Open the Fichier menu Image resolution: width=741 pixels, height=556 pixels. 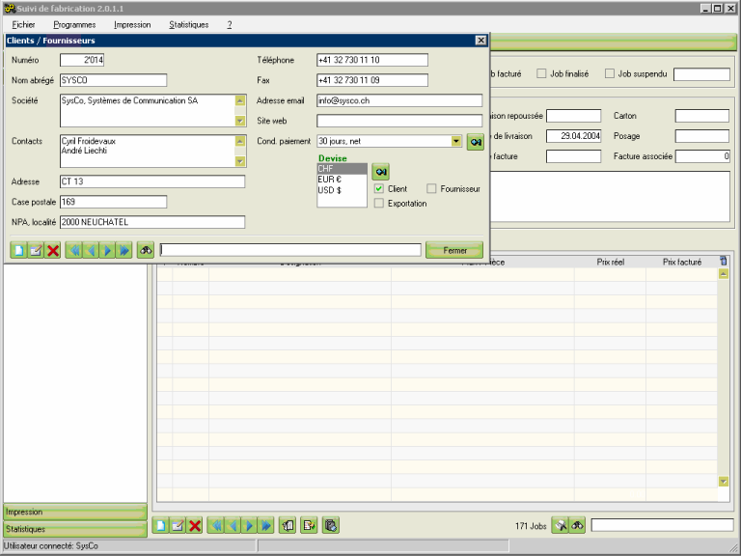pyautogui.click(x=24, y=24)
